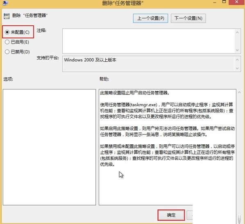
Task: Click the up arrow of the 注释 scrollbar
Action: pos(237,32)
